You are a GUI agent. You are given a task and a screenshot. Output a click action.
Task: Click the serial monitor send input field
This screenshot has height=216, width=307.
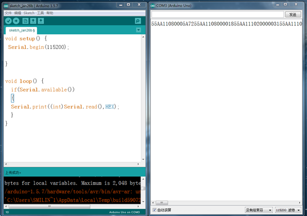click(218, 14)
